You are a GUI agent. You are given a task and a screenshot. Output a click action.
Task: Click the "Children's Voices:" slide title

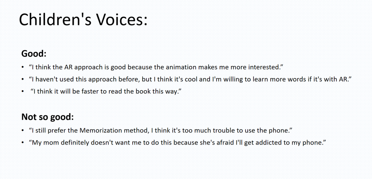coord(83,20)
